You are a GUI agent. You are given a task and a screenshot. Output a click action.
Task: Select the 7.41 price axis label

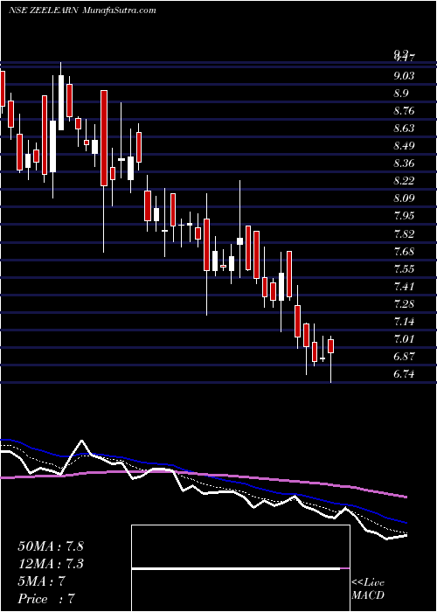click(404, 287)
